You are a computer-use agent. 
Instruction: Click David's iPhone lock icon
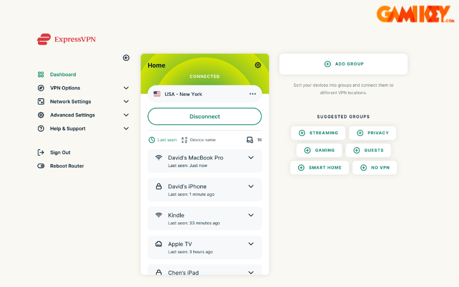click(159, 186)
